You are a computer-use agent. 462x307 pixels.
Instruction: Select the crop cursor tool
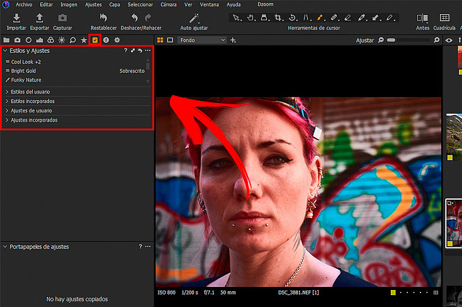point(278,18)
